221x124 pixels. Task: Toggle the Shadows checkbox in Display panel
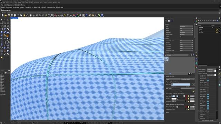[208, 80]
